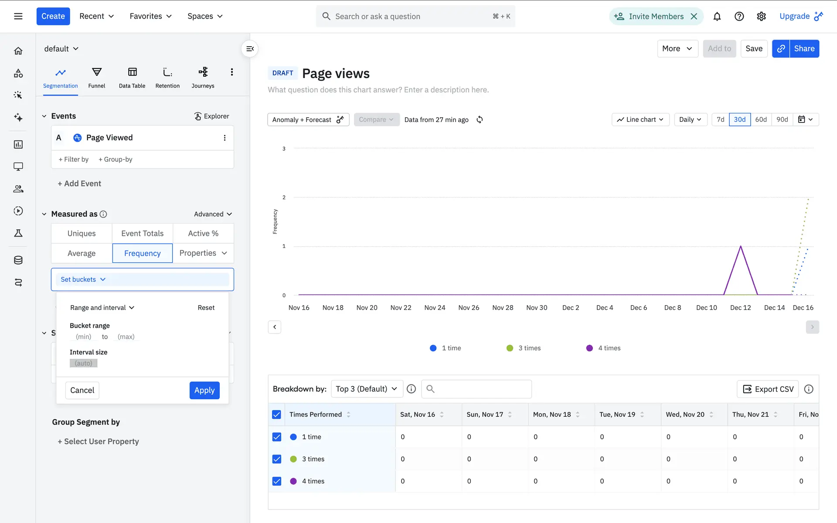Uncheck the 3 times row checkbox
Screen dimensions: 837x523
tap(276, 459)
